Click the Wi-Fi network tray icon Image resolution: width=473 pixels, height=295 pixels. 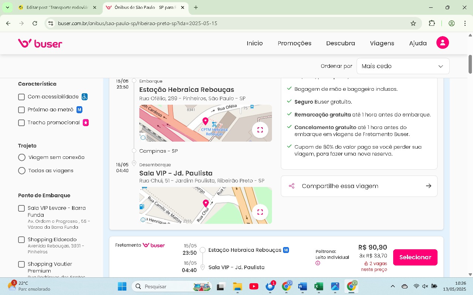click(416, 287)
